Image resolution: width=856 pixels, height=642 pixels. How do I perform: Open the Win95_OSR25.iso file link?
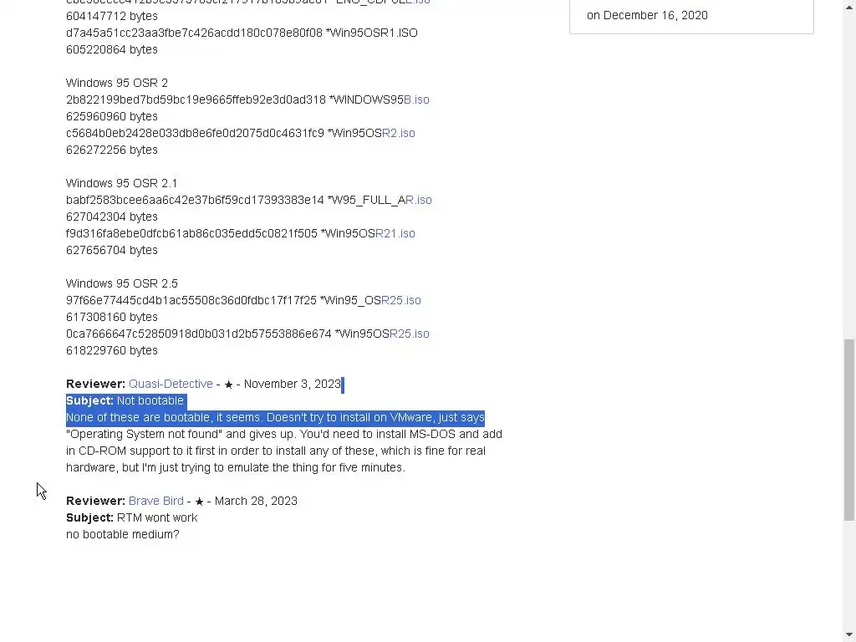click(401, 300)
